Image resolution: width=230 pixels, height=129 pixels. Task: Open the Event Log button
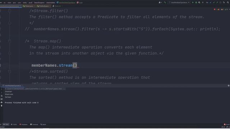pos(227,124)
